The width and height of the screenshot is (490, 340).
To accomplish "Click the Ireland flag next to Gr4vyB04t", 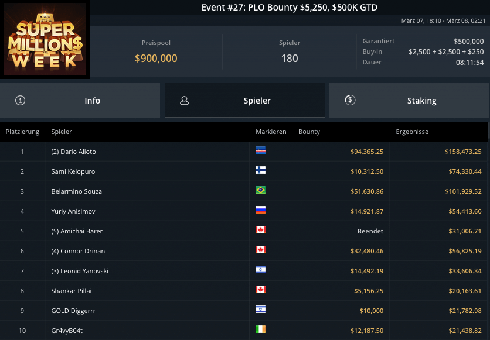I will tap(261, 330).
